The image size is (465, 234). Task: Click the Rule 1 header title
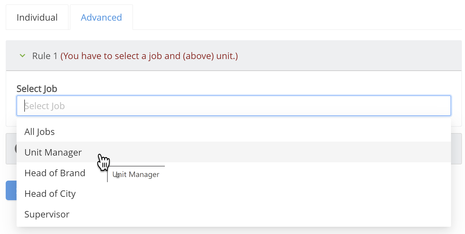pos(45,56)
